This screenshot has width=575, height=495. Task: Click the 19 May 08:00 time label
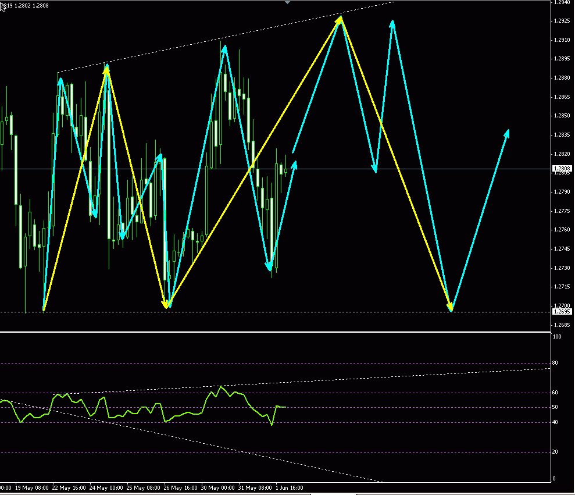click(x=32, y=487)
